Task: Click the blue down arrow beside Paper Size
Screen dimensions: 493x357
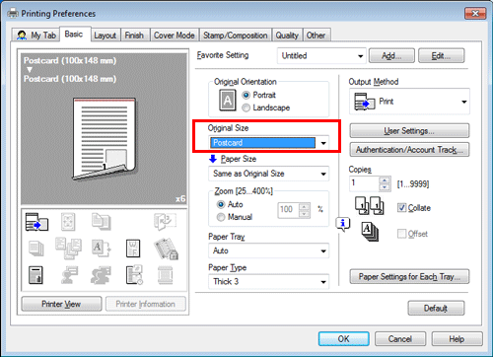Action: [x=213, y=159]
